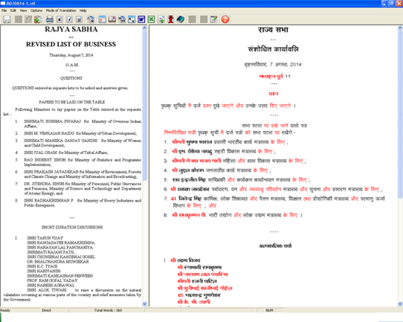403x322 pixels.
Task: Click the Print toolbar icon
Action: (x=50, y=20)
